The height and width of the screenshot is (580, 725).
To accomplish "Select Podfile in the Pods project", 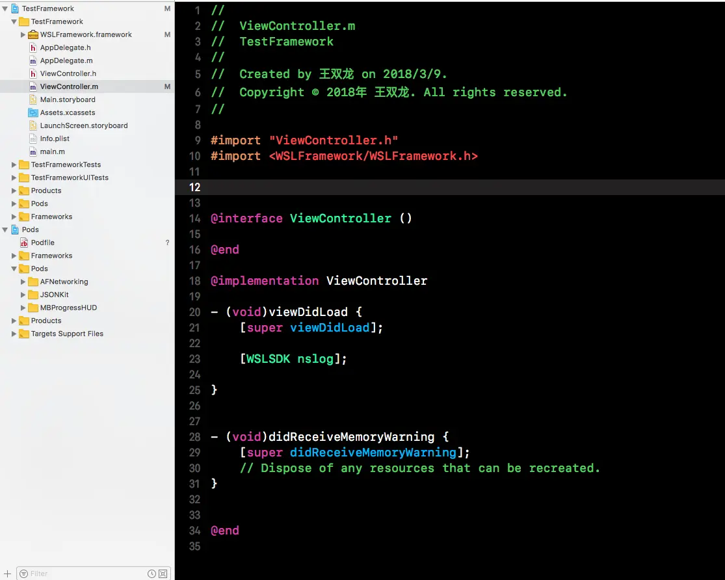I will 42,243.
